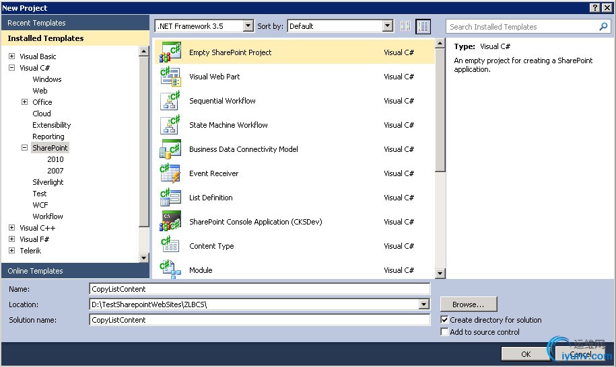Click template list scroll down arrow
Screen dimensions: 616x367
point(440,274)
